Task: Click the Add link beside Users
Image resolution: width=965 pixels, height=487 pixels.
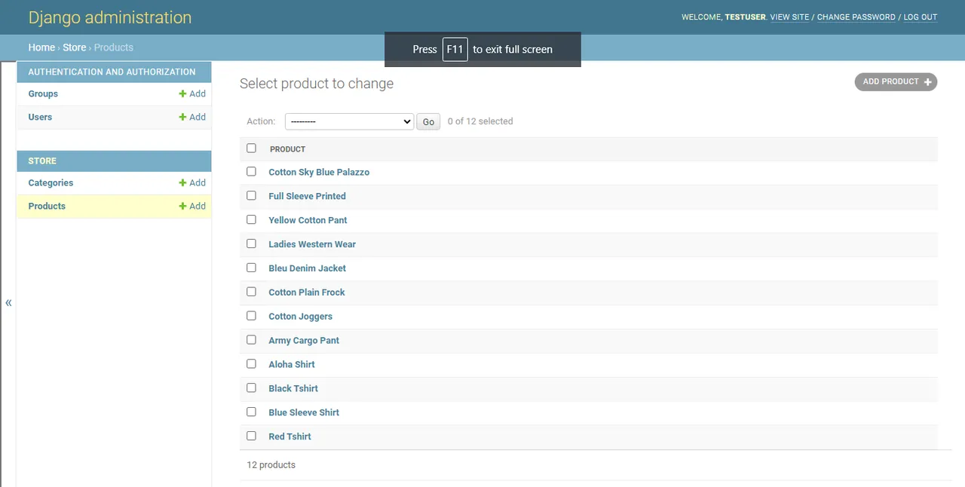Action: pos(192,118)
